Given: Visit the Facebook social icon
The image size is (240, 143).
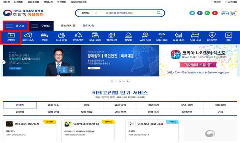Looking at the screenshot, I should pyautogui.click(x=200, y=13).
